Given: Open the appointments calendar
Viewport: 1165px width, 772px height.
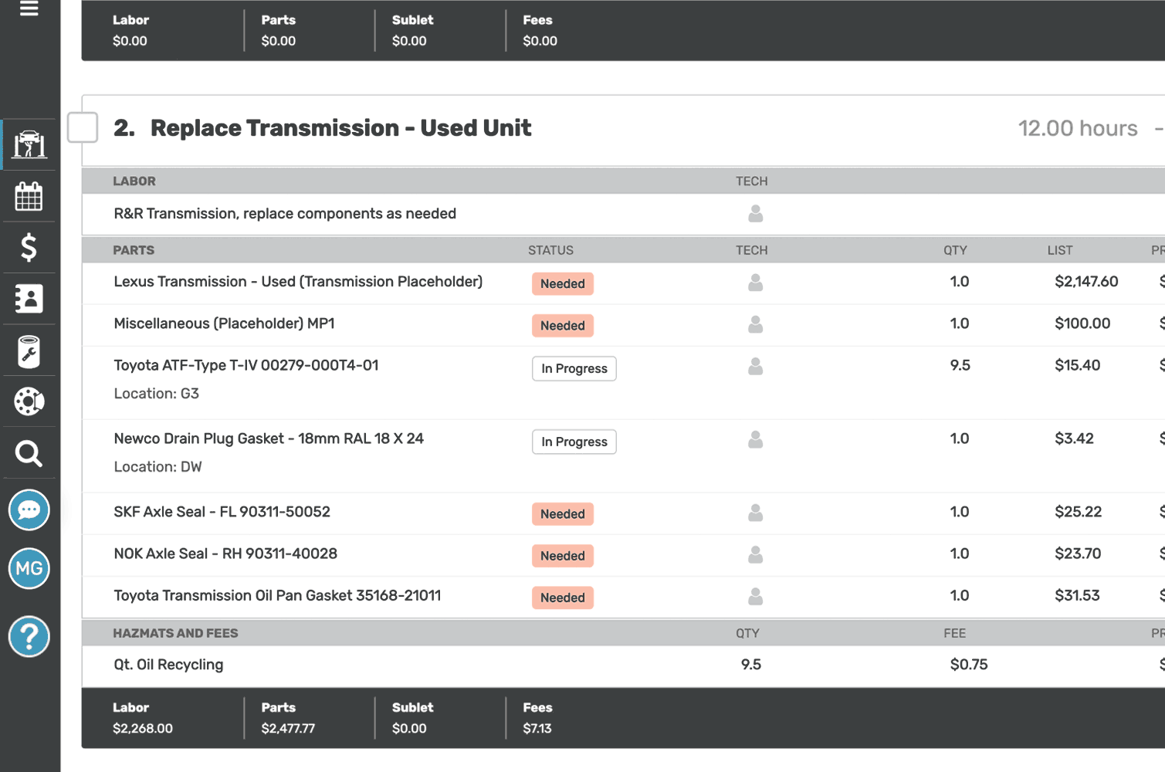Looking at the screenshot, I should (29, 196).
